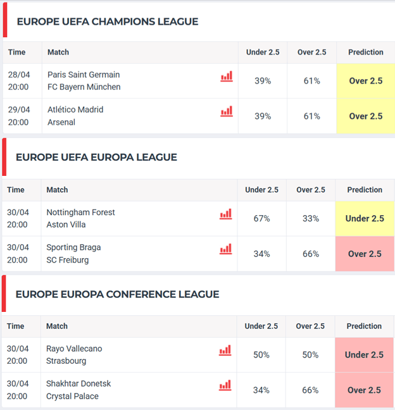Click stats chart icon for Nottingham Forest match
This screenshot has height=410, width=395.
tap(225, 214)
